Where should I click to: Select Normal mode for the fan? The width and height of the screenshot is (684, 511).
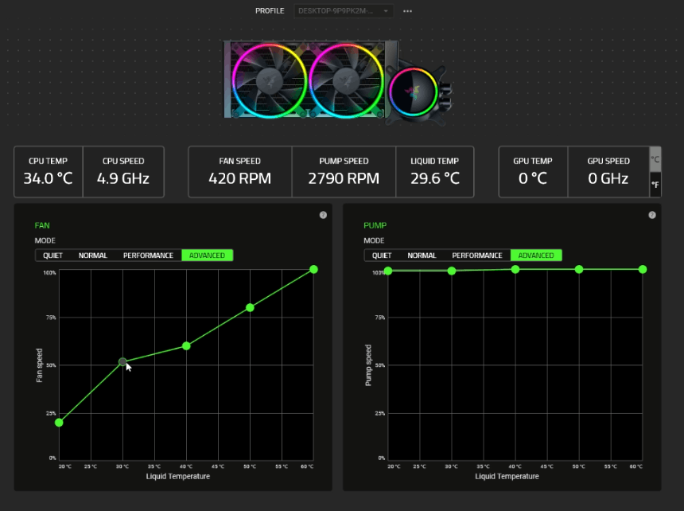(x=92, y=255)
